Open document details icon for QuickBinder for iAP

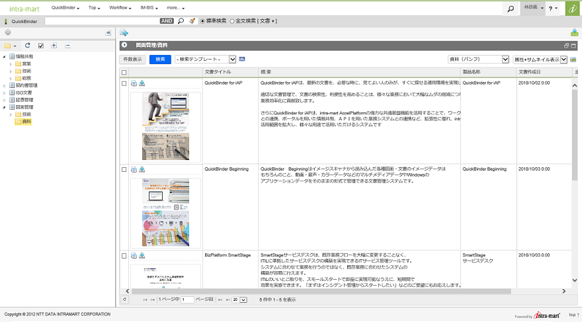pos(134,83)
